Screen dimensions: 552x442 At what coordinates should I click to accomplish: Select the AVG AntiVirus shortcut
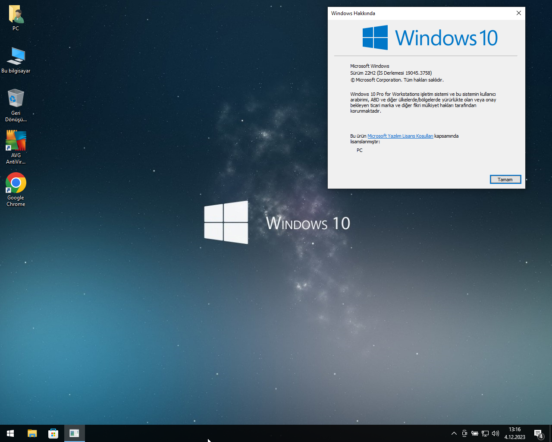(x=16, y=147)
